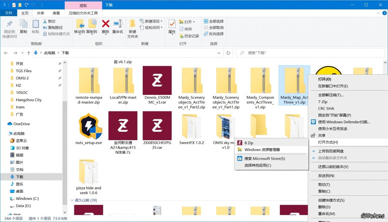Screen dimensions: 388x222
Task: Switch to the 查看 ribbon tab
Action: tap(56, 13)
